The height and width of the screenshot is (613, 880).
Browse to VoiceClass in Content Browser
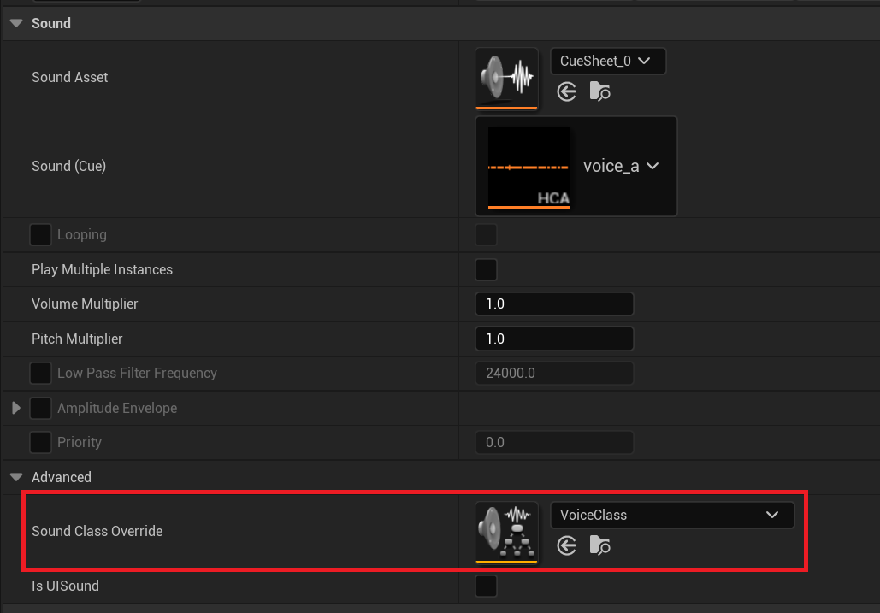(600, 545)
